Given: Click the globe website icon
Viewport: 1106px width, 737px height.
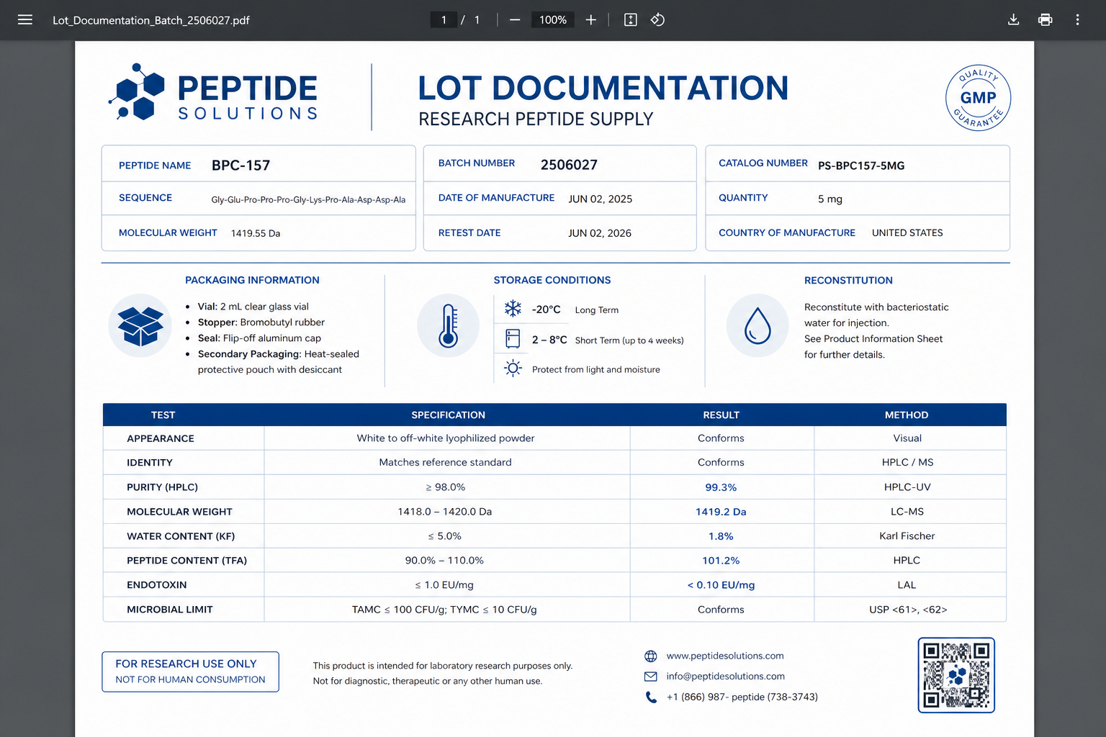Looking at the screenshot, I should point(651,656).
